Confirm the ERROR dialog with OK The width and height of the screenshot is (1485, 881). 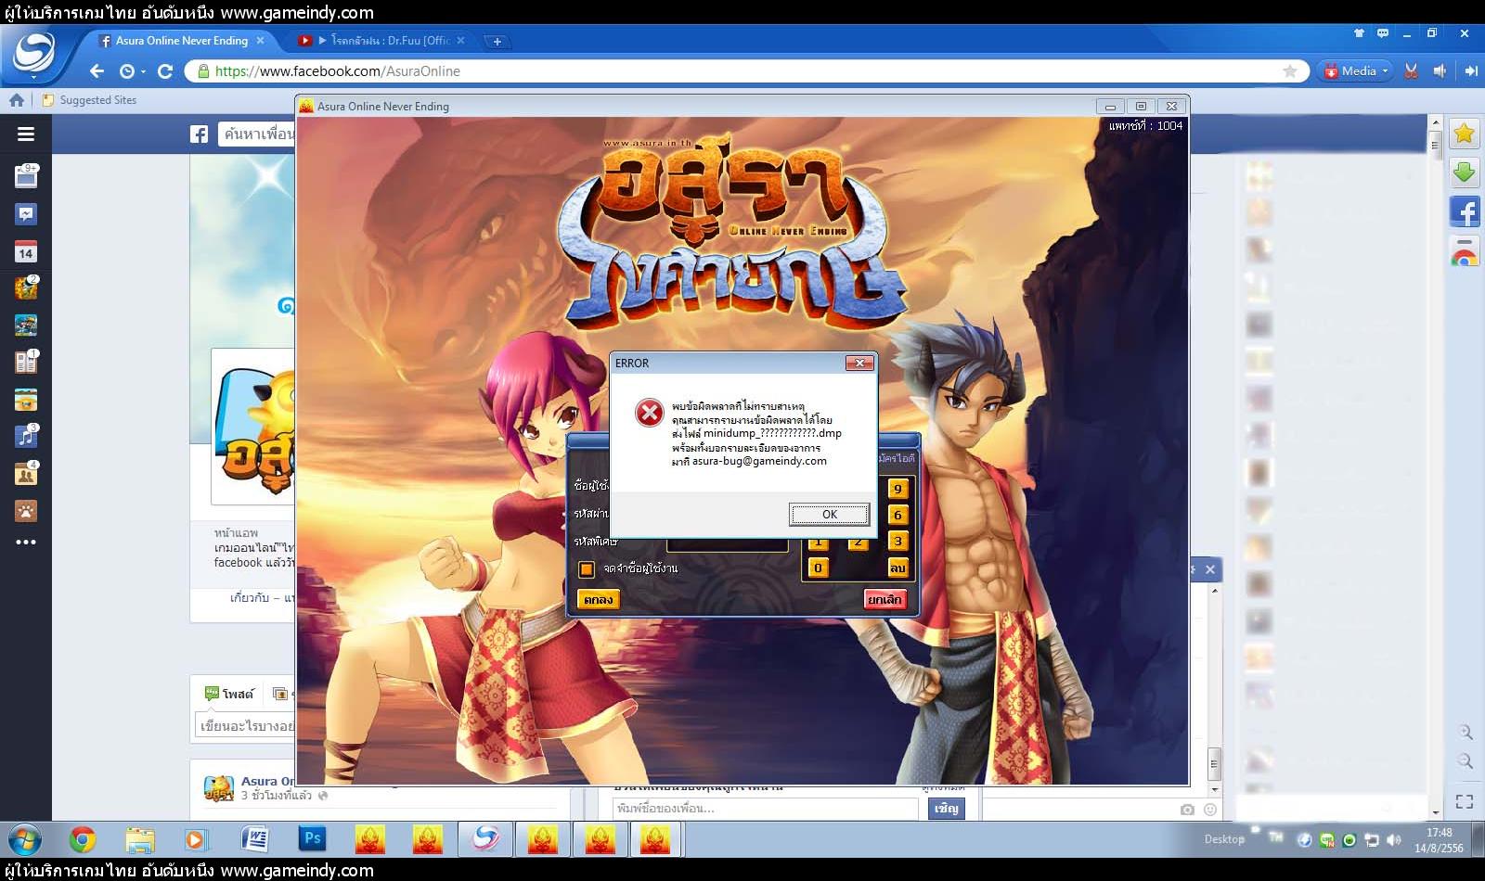click(x=829, y=514)
